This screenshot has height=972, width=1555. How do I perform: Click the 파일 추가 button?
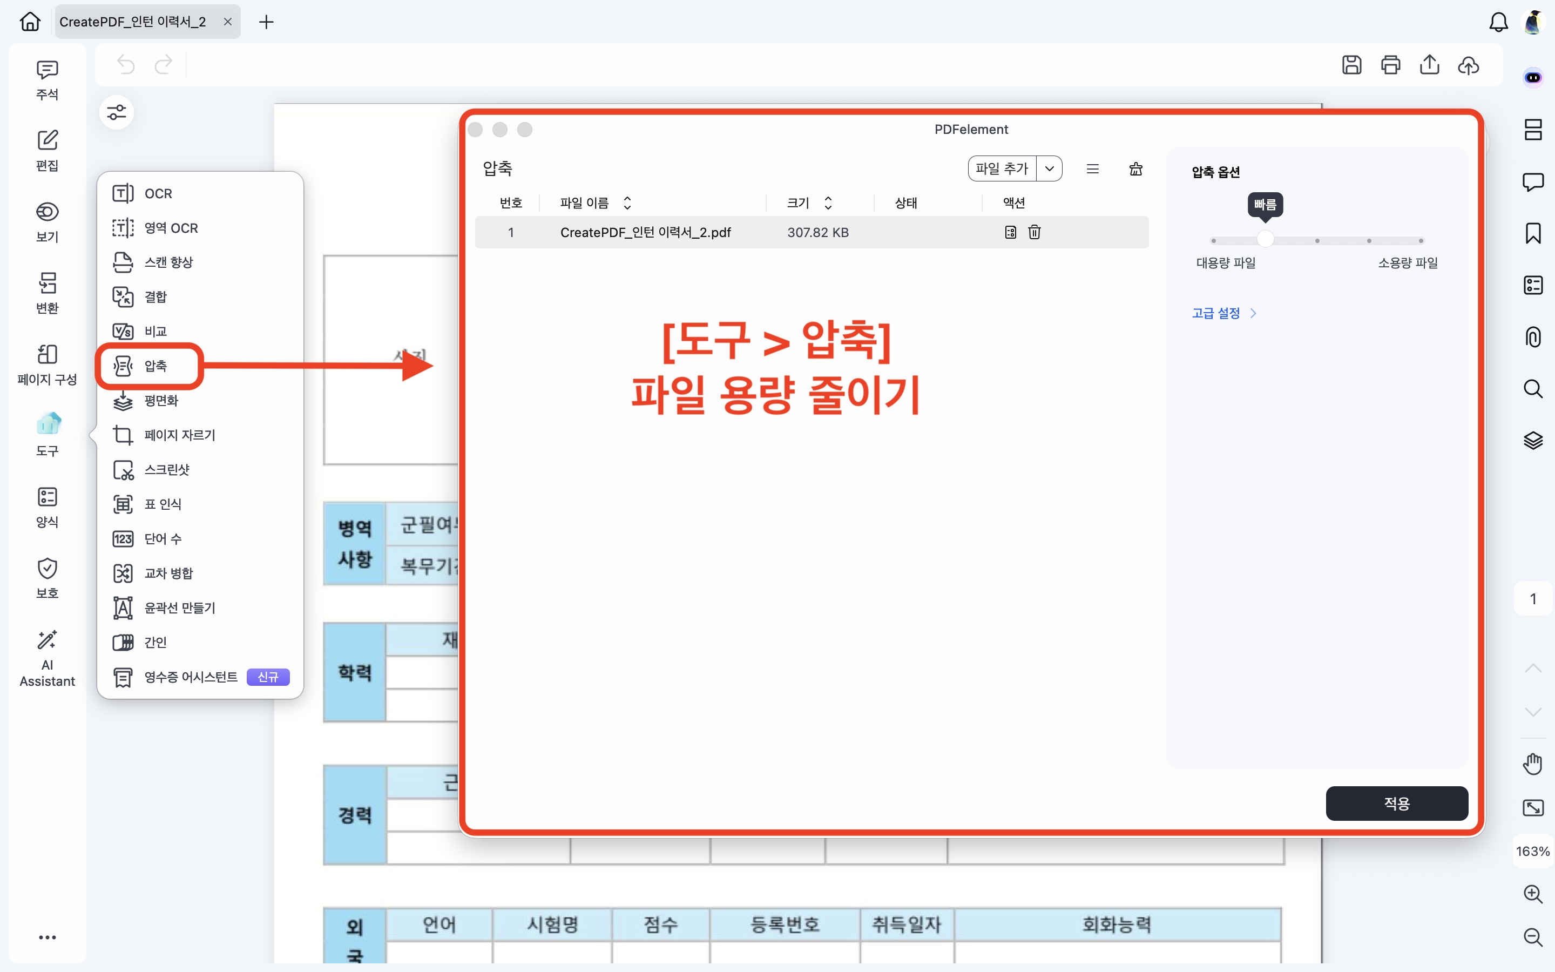click(x=1001, y=169)
